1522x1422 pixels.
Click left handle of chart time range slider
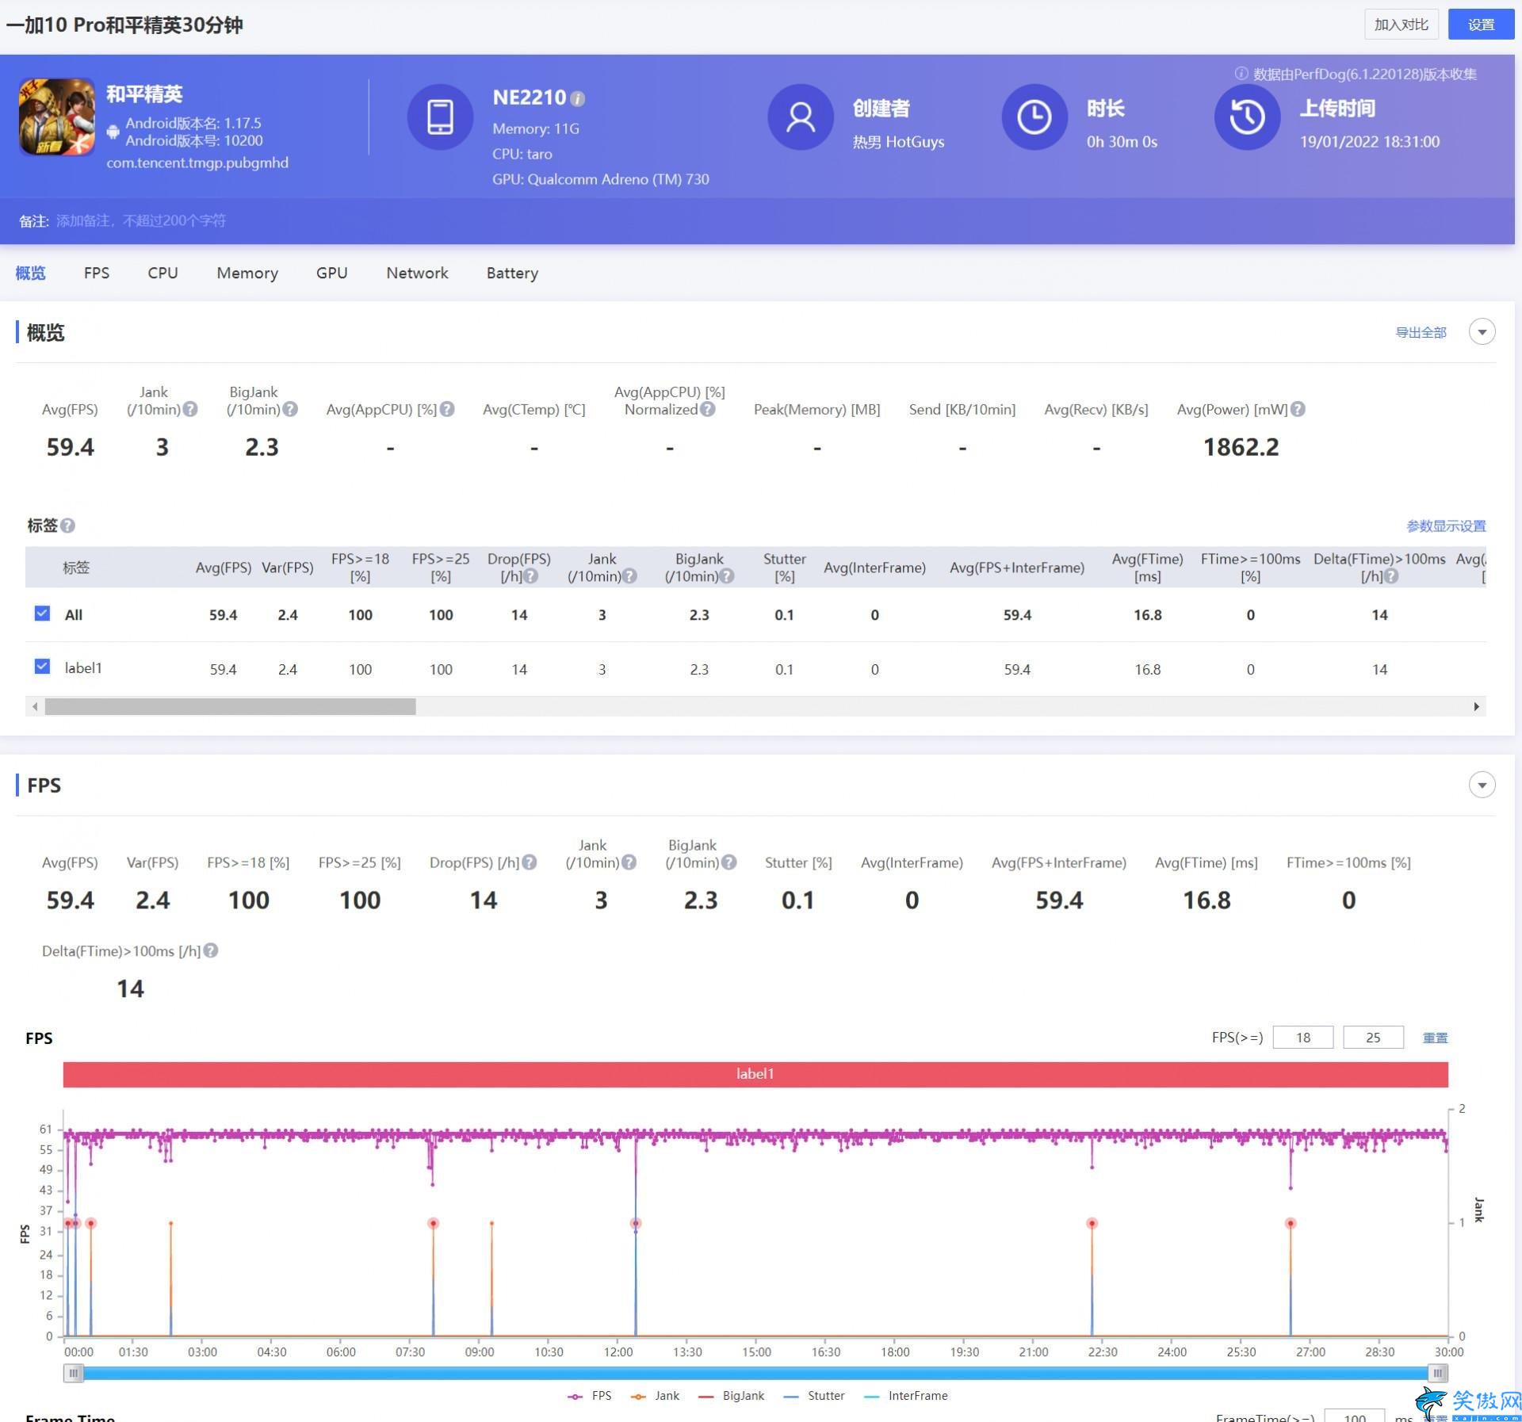point(73,1373)
